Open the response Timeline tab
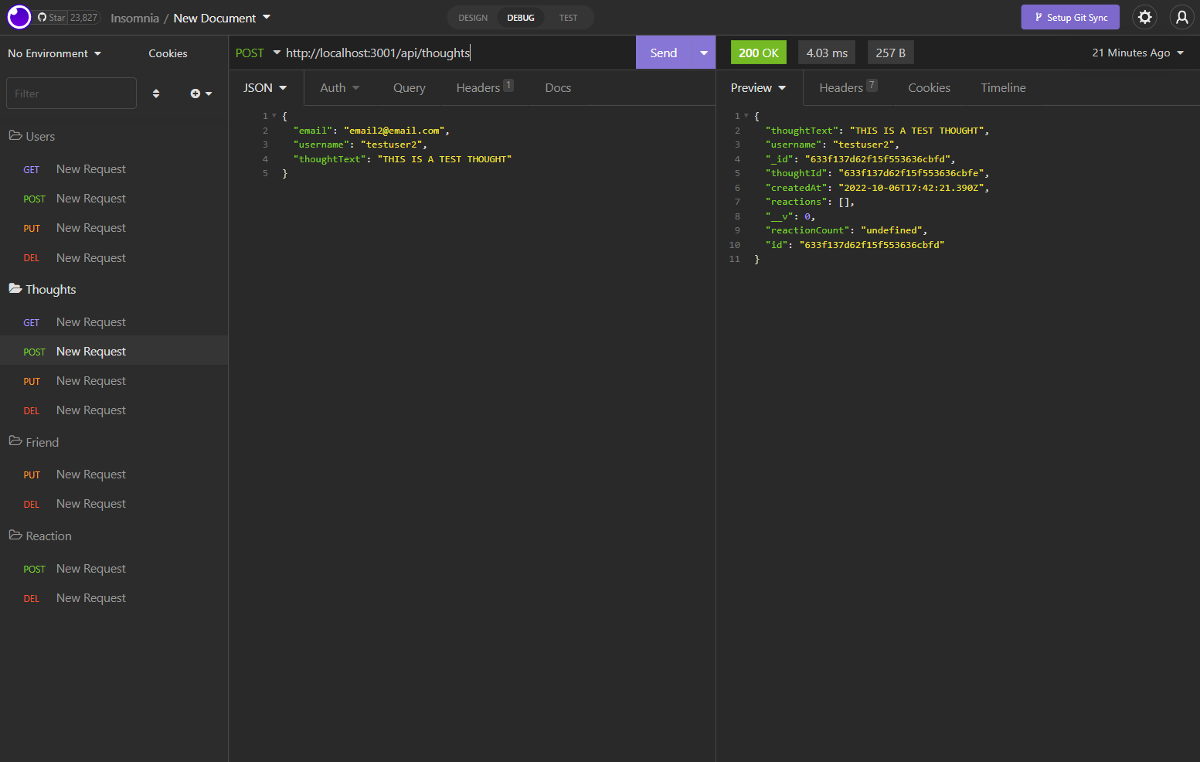 point(1002,87)
